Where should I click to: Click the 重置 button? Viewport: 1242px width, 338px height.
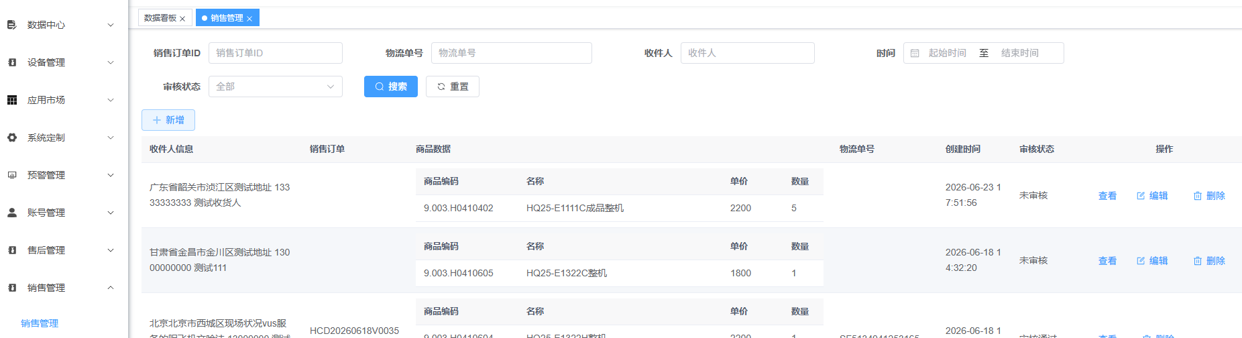tap(453, 87)
